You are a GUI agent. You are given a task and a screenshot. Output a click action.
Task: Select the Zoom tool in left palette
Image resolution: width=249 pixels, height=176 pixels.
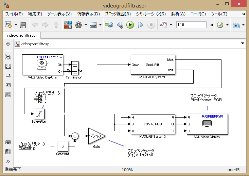(x=8, y=57)
